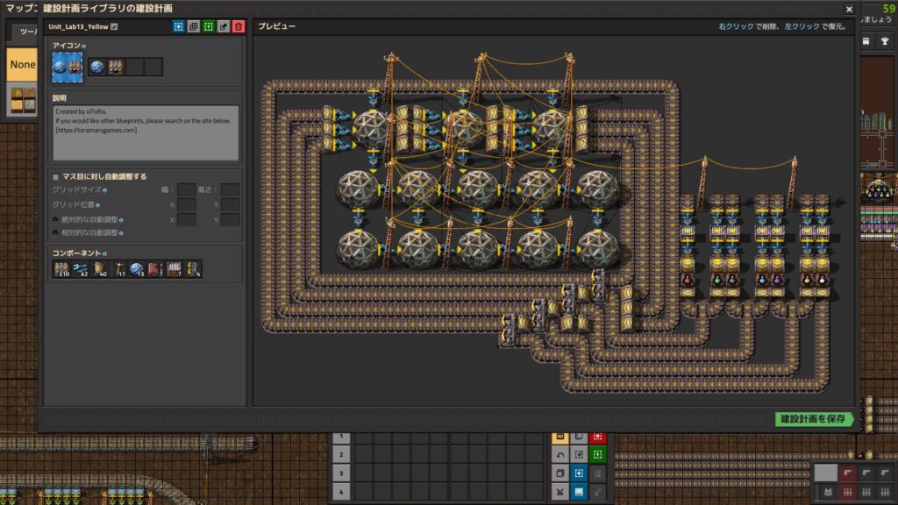Click the green grid icon in the header
This screenshot has width=898, height=505.
(x=209, y=26)
